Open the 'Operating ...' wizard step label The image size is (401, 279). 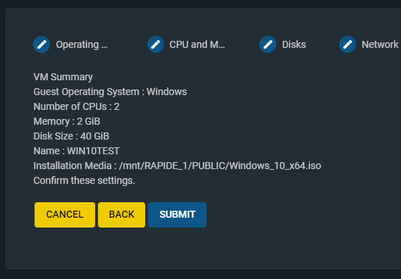[x=82, y=44]
